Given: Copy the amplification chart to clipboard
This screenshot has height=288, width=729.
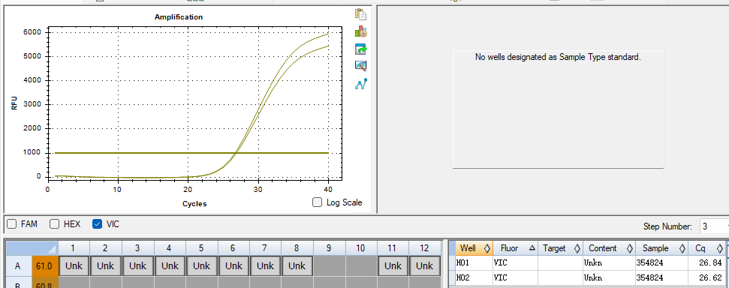Looking at the screenshot, I should coord(360,14).
